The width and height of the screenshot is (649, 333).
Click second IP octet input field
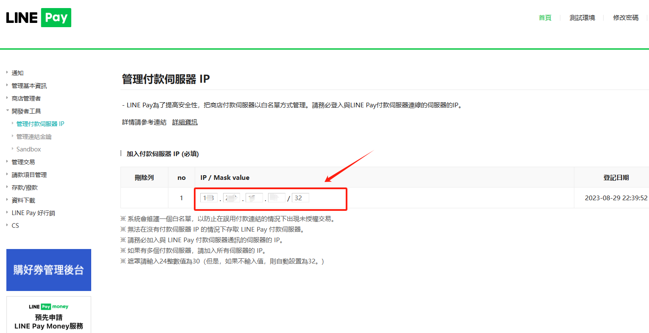point(232,198)
